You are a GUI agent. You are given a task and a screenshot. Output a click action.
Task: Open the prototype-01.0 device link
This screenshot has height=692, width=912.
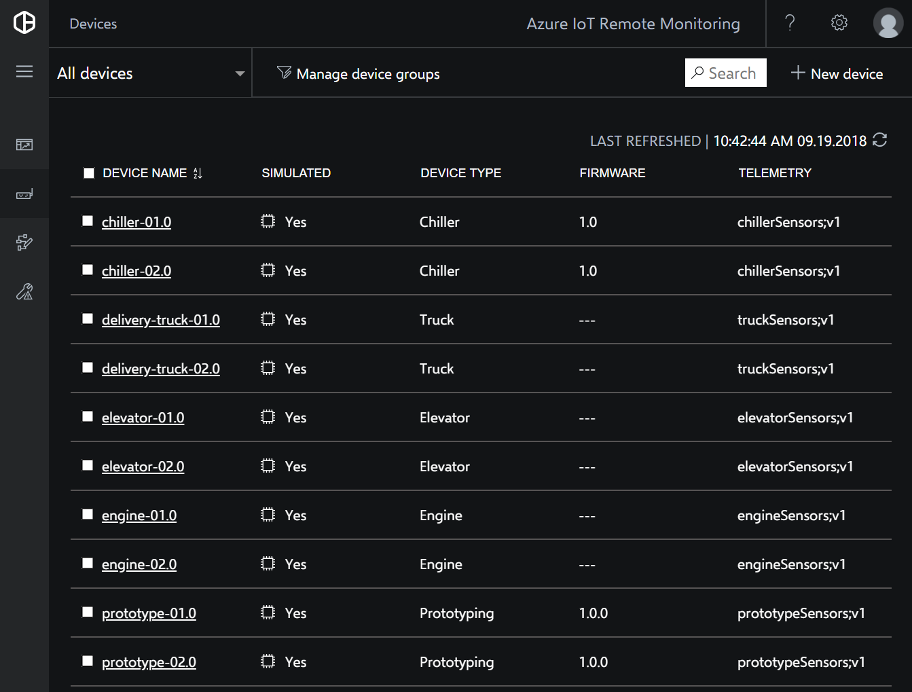point(149,613)
